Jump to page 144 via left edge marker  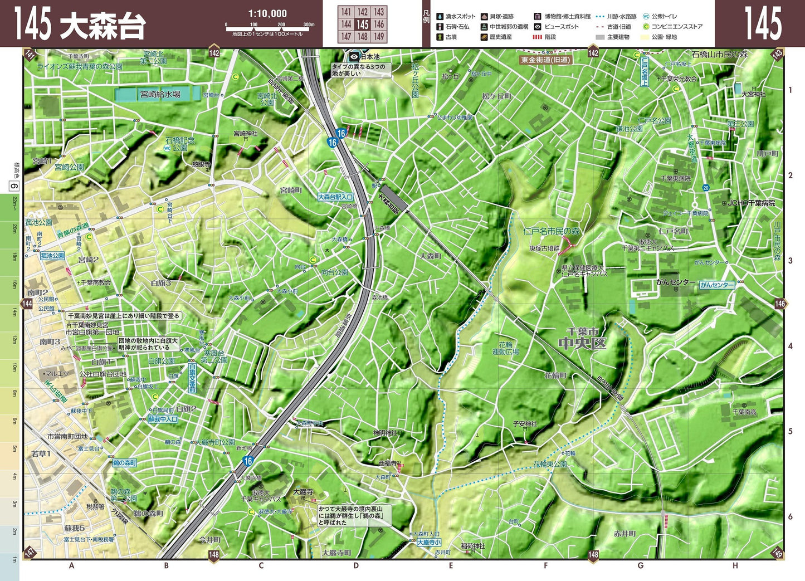click(x=27, y=304)
